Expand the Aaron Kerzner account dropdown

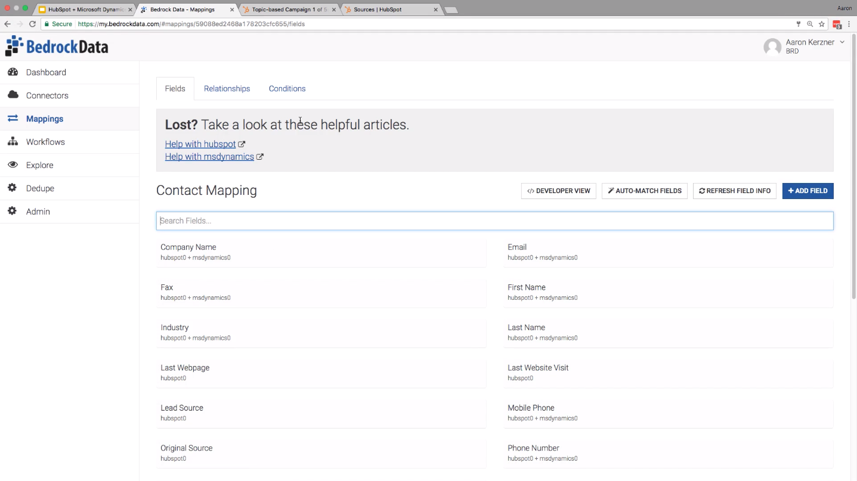tap(842, 42)
